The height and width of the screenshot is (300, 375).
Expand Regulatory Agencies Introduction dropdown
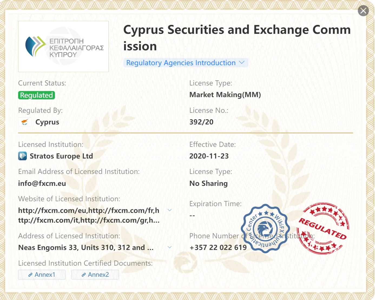click(186, 63)
